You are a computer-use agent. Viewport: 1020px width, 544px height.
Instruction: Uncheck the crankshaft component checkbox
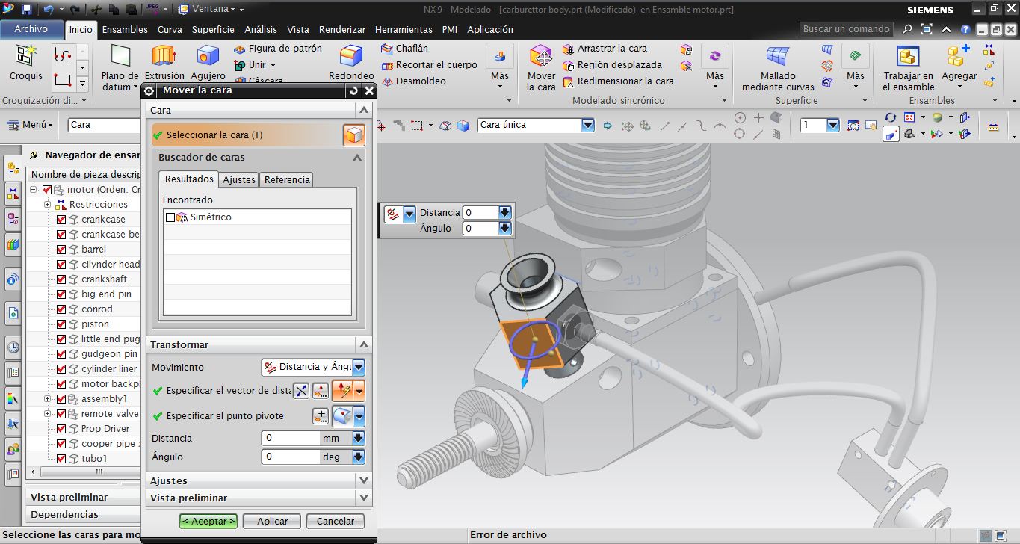(x=62, y=279)
